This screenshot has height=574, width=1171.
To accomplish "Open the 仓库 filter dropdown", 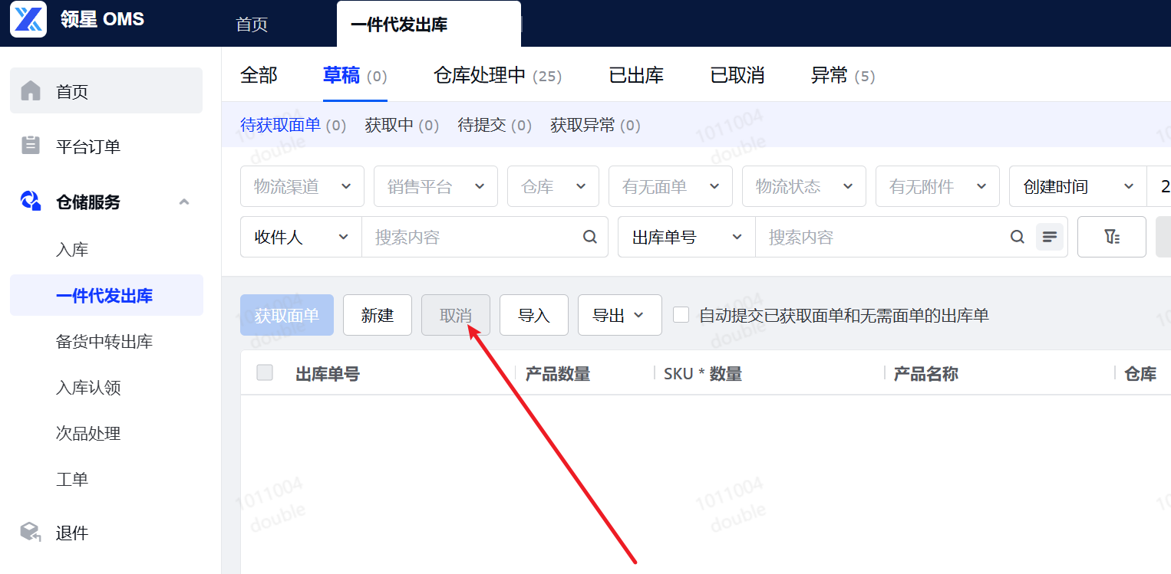I will coord(553,186).
